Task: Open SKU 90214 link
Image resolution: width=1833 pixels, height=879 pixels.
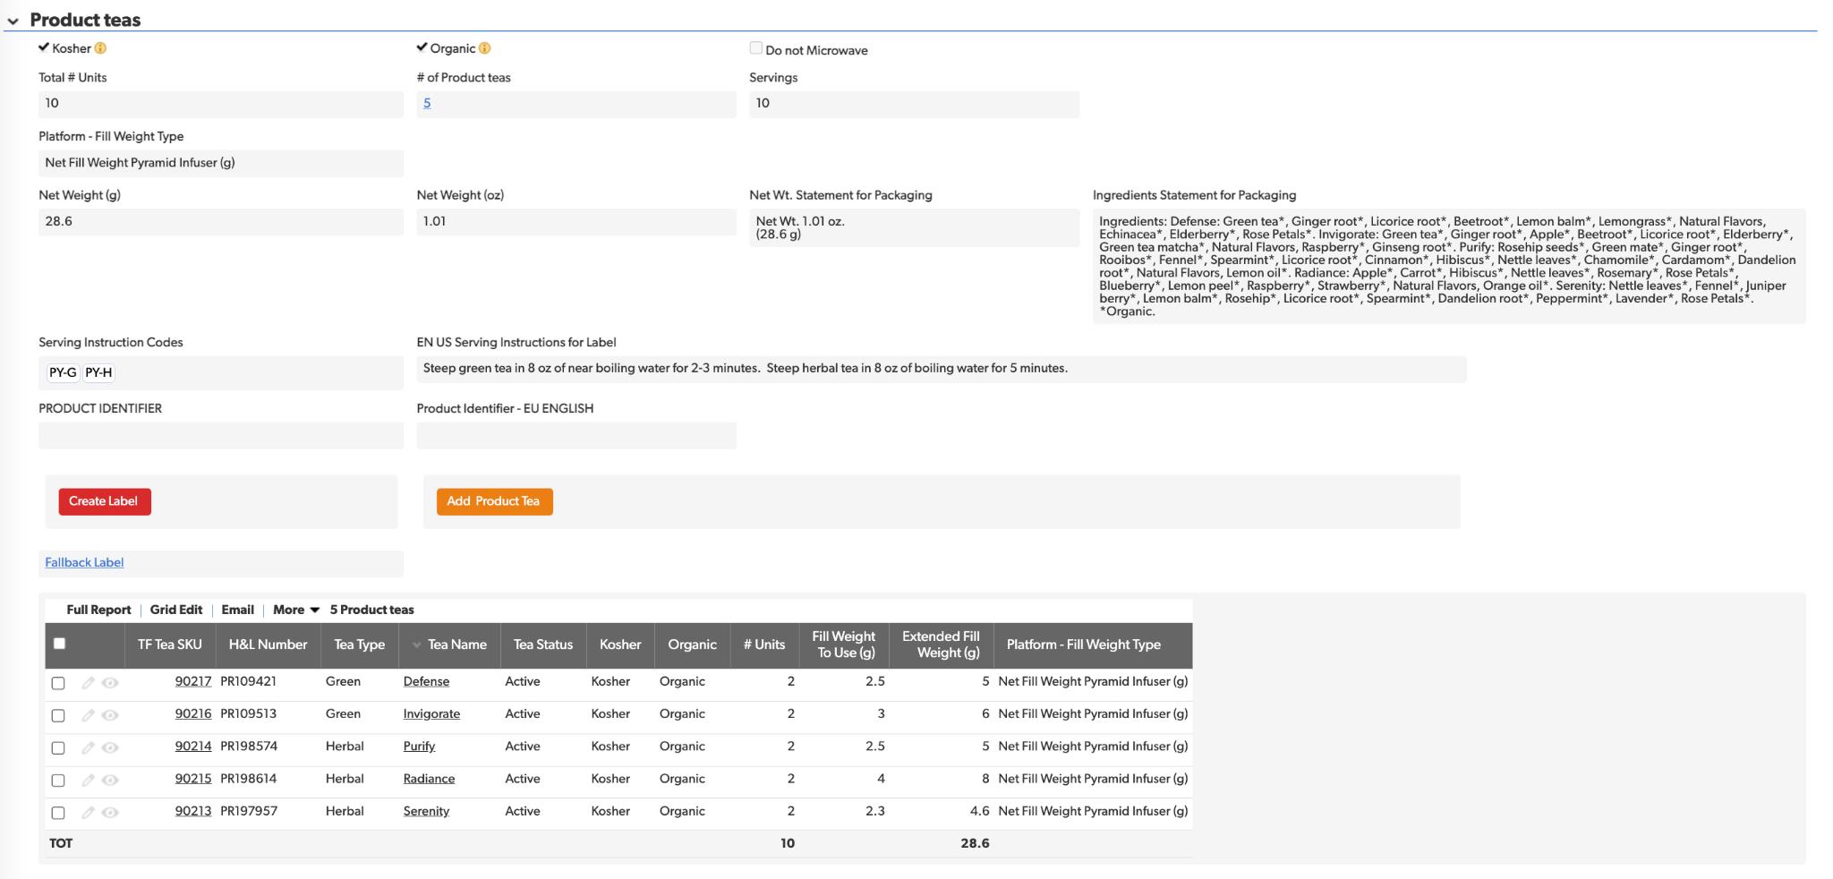Action: (x=193, y=746)
